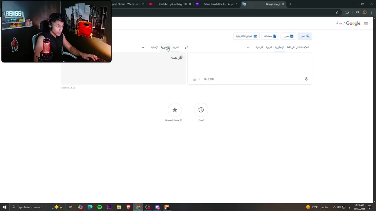Open the Chrome extensions puzzle icon
Viewport: 376px width, 211px height.
(347, 12)
